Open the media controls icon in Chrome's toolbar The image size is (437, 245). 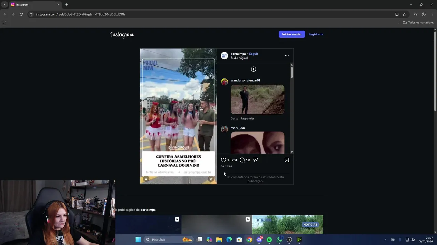[x=415, y=14]
